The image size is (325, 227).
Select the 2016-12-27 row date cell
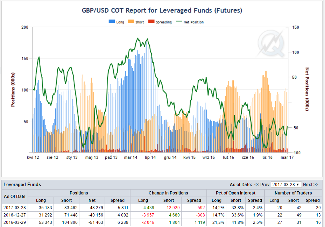[15, 215]
